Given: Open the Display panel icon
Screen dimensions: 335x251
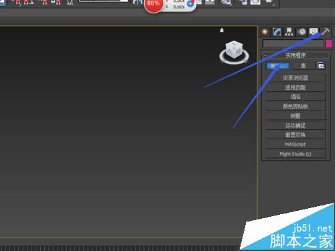Looking at the screenshot, I should 314,32.
